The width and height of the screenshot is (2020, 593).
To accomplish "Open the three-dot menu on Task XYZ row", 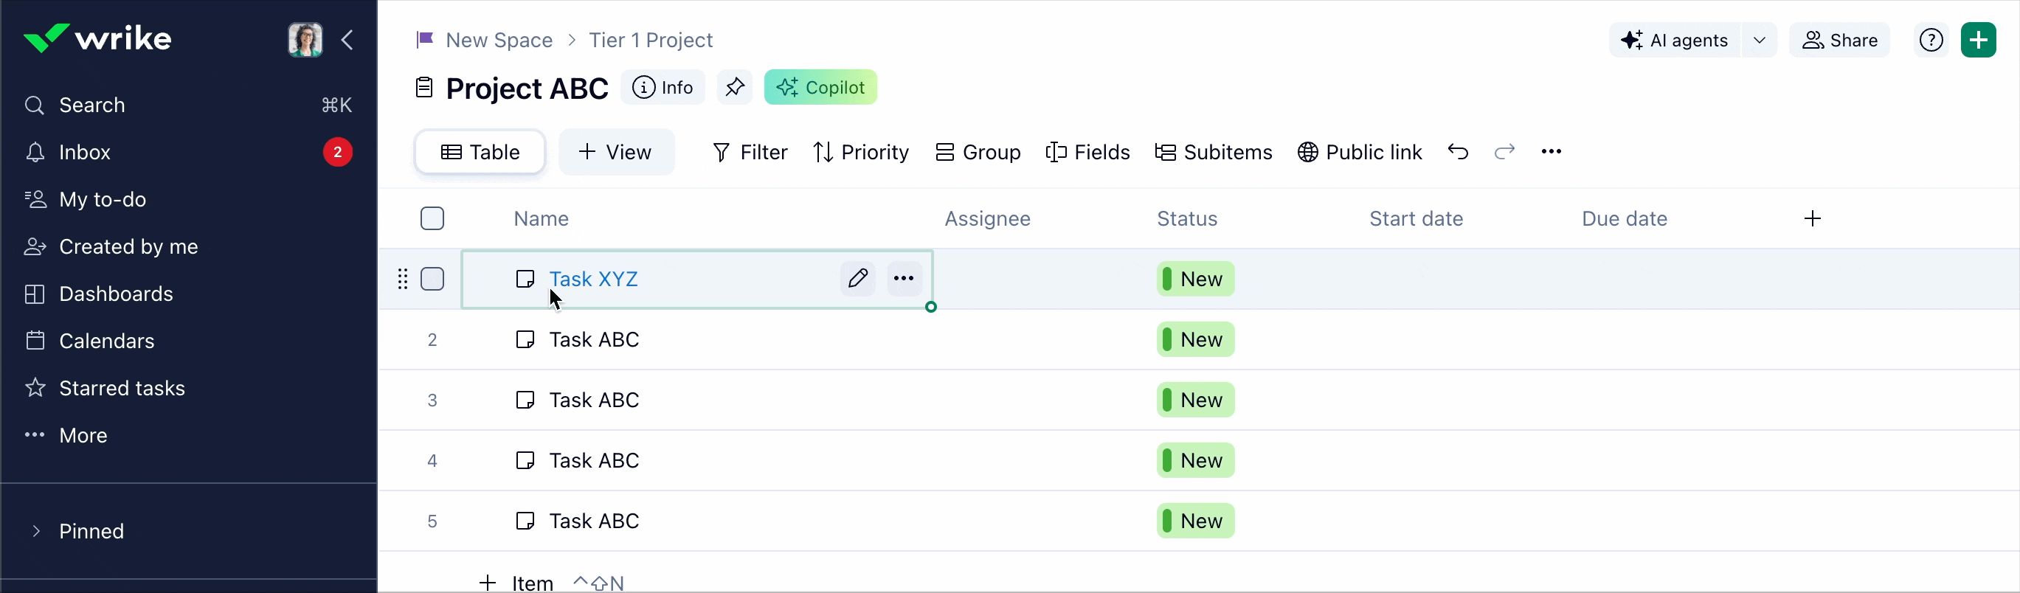I will pyautogui.click(x=904, y=279).
